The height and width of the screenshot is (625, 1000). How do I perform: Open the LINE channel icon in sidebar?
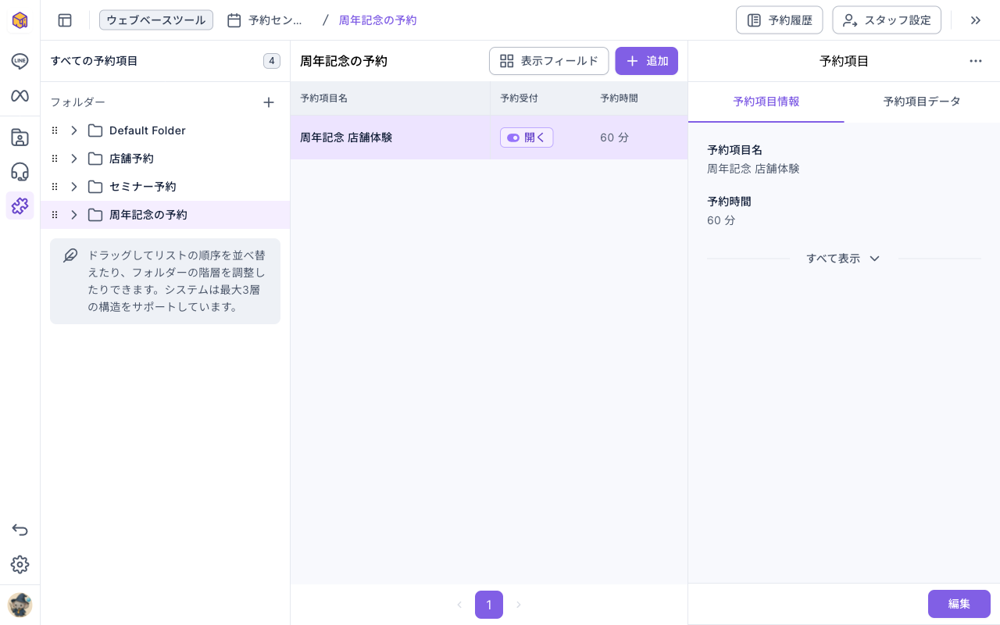pos(20,62)
